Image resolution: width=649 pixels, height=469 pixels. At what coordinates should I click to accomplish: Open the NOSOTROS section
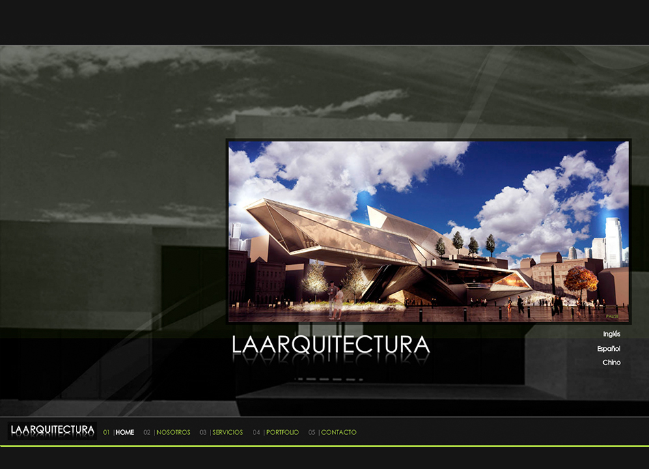174,432
